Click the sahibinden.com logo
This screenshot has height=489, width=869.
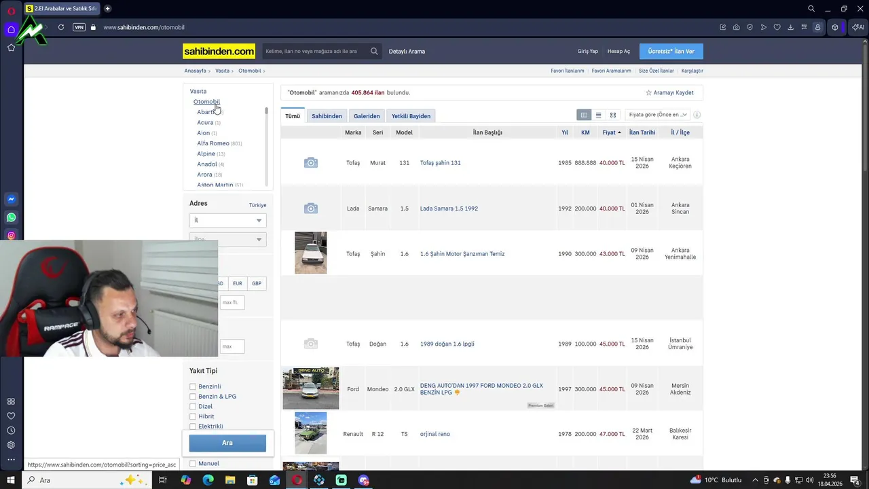219,51
